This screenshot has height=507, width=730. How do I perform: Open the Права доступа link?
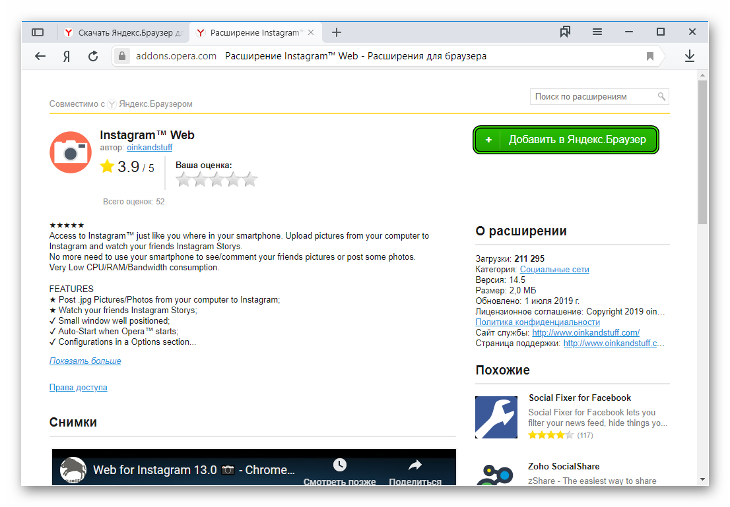(x=78, y=388)
